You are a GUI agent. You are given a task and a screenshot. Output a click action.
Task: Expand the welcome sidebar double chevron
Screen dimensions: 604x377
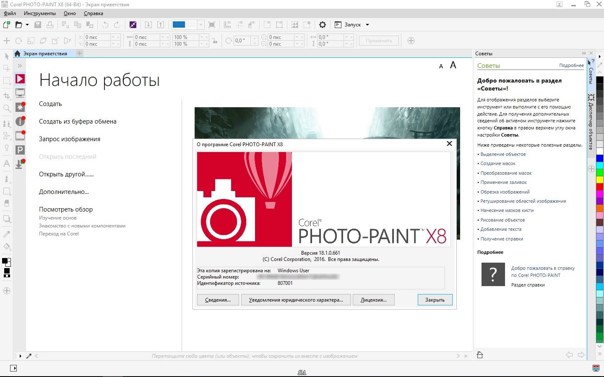tap(20, 66)
